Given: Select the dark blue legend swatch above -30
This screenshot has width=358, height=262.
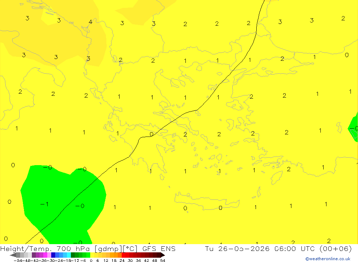Looking at the screenshot, I should 53,255.
